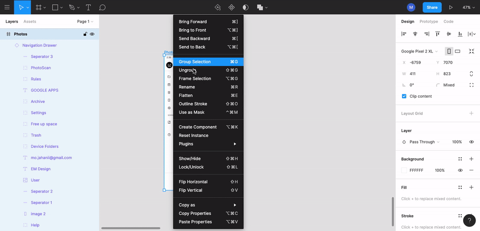Switch to the Code tab

tap(449, 21)
